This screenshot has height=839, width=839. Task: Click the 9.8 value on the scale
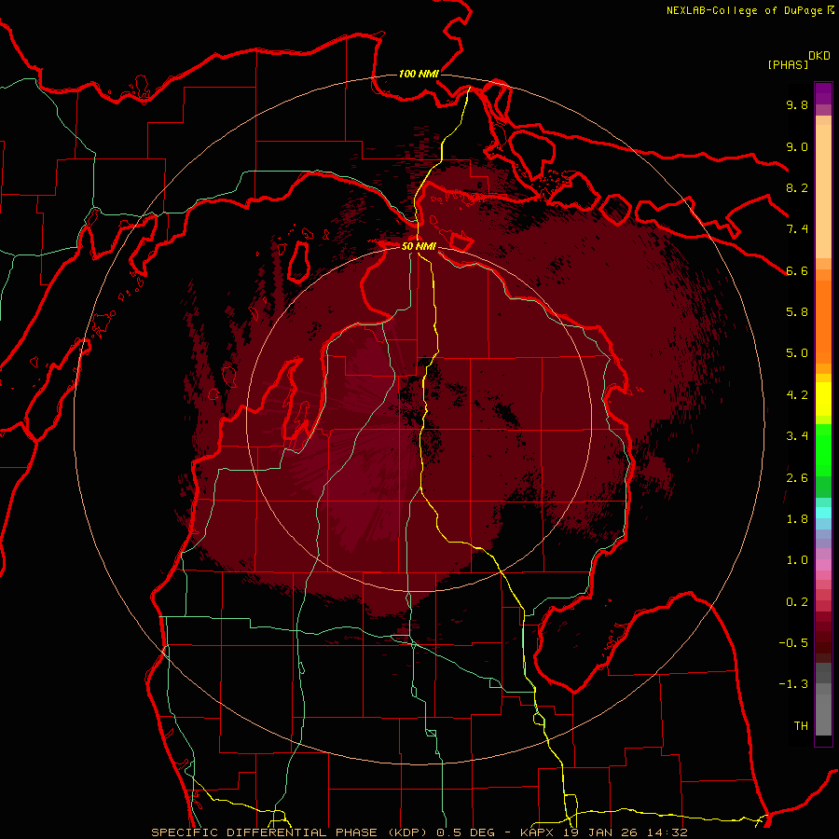[x=797, y=104]
